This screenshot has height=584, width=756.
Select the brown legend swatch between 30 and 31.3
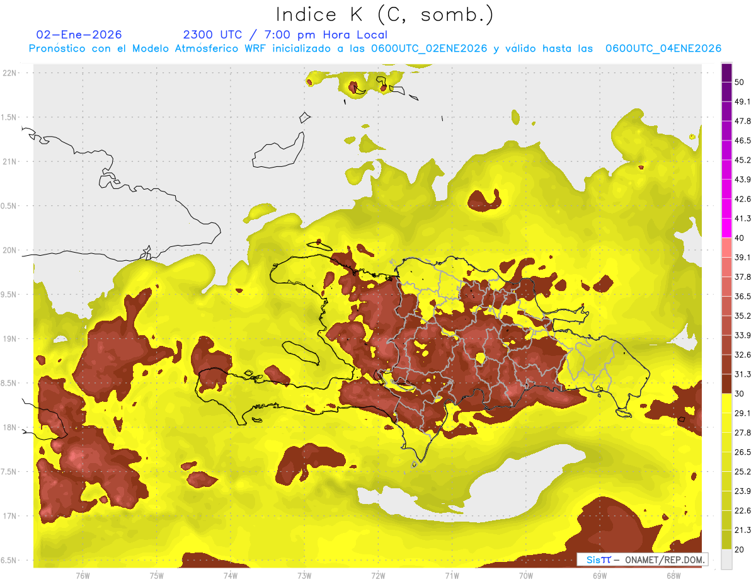726,384
